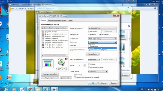Click 'Параметры...' link in print pictures window
Image resolution: width=163 pixels, height=91 pixels.
coord(125,70)
